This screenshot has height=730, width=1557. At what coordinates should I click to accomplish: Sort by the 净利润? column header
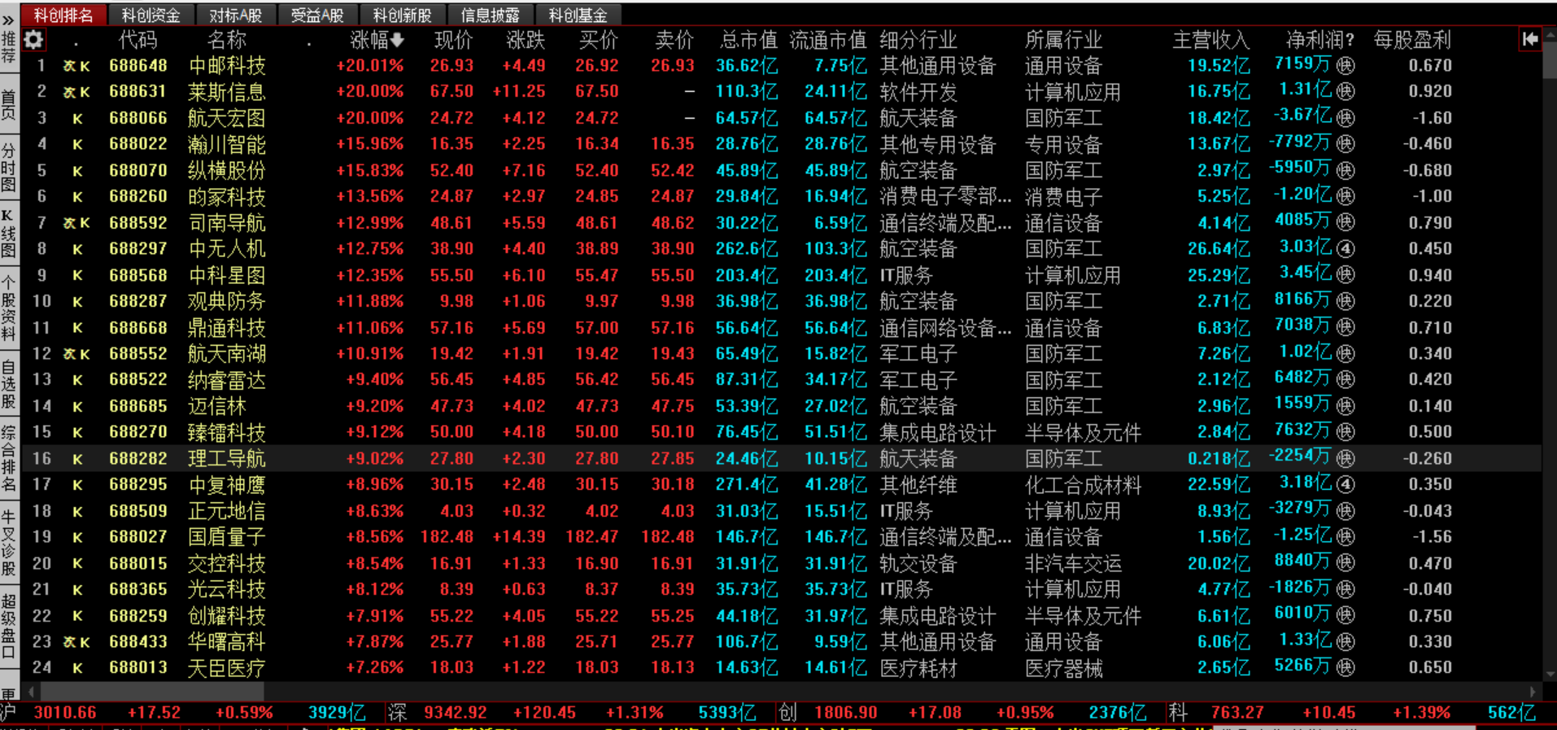[x=1320, y=39]
